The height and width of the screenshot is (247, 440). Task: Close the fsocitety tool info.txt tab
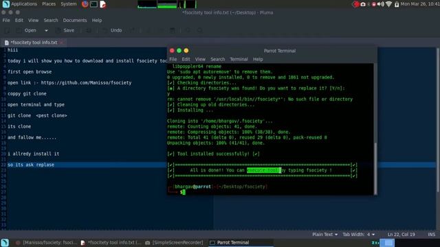tap(61, 43)
